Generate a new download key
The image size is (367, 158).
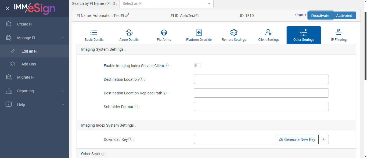[x=297, y=139]
